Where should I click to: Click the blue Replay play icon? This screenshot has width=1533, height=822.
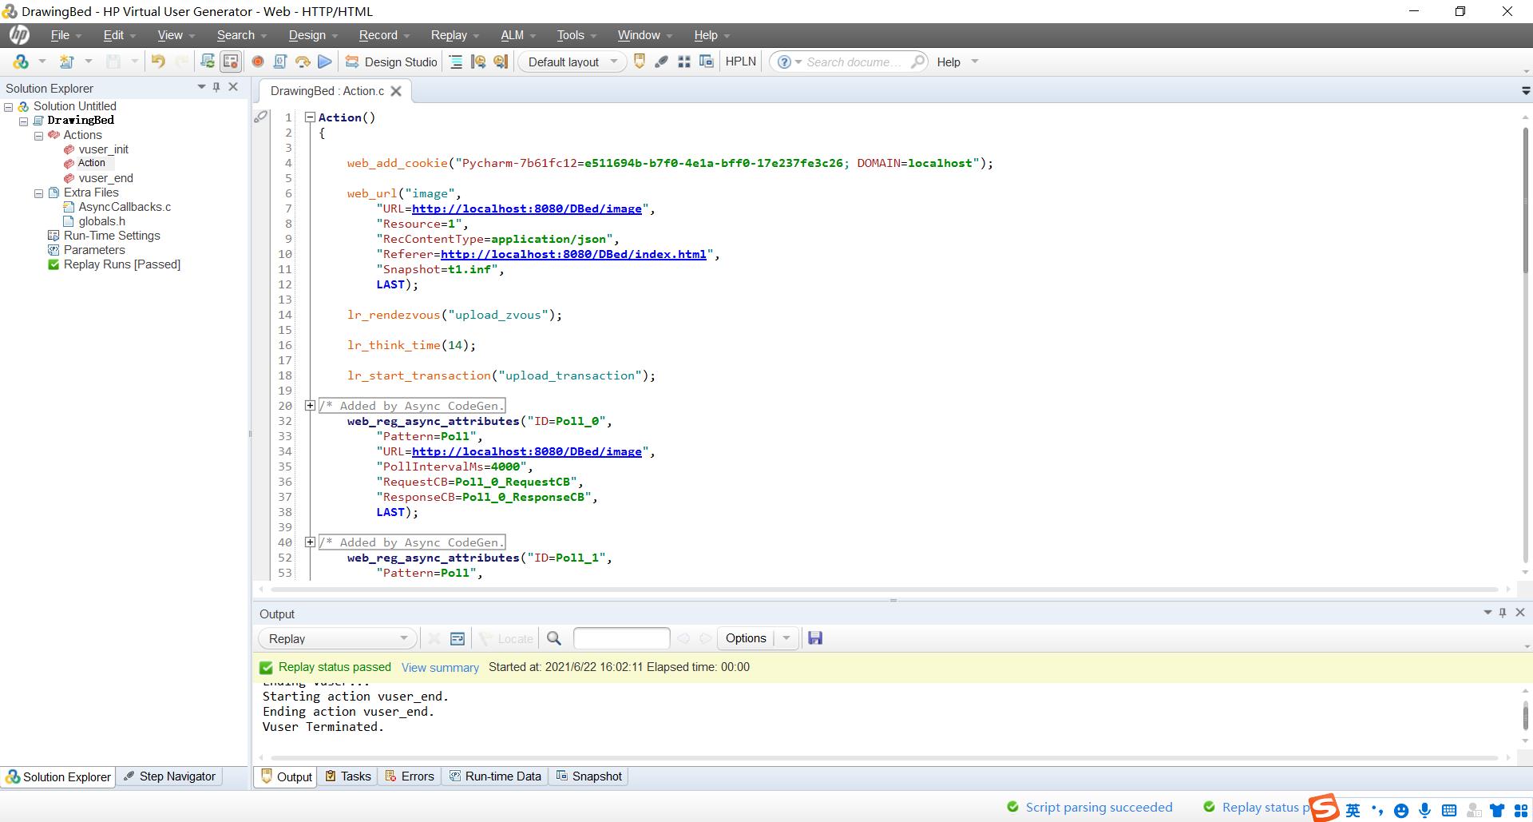pyautogui.click(x=324, y=62)
